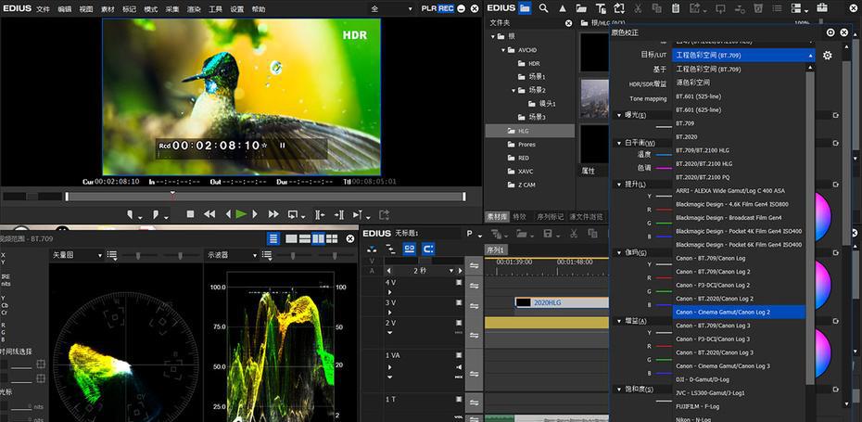
Task: Select the HLG folder in tree
Action: (529, 131)
